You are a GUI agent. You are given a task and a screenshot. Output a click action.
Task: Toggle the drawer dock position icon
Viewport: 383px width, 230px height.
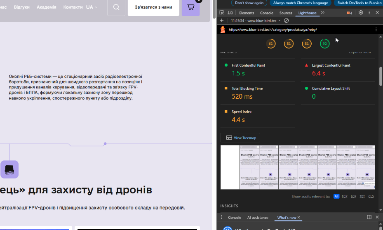tap(369, 217)
